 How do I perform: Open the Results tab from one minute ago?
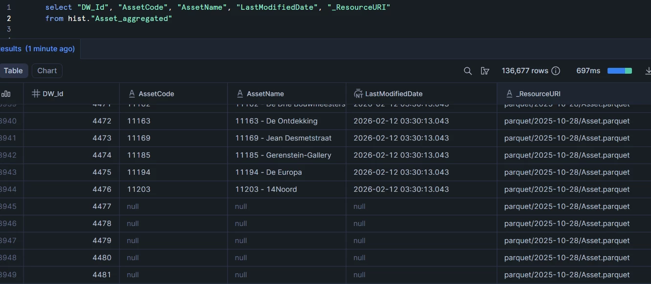tap(37, 49)
